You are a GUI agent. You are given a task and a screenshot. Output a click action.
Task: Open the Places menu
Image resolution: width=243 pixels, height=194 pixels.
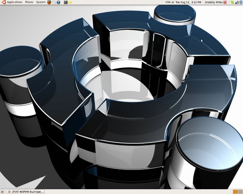[29, 2]
